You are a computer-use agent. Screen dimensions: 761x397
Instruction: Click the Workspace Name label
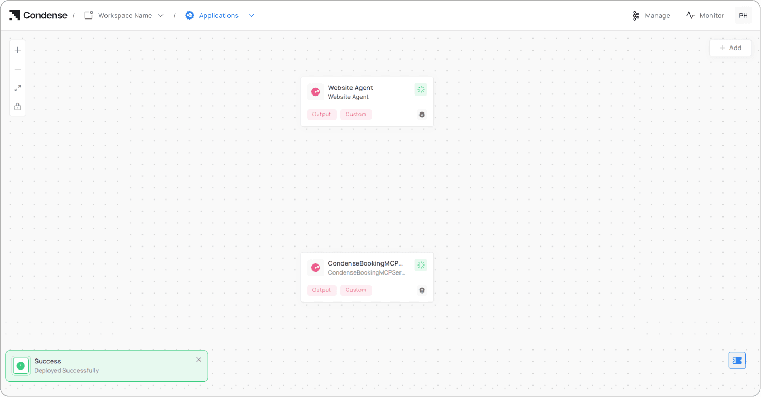click(125, 16)
